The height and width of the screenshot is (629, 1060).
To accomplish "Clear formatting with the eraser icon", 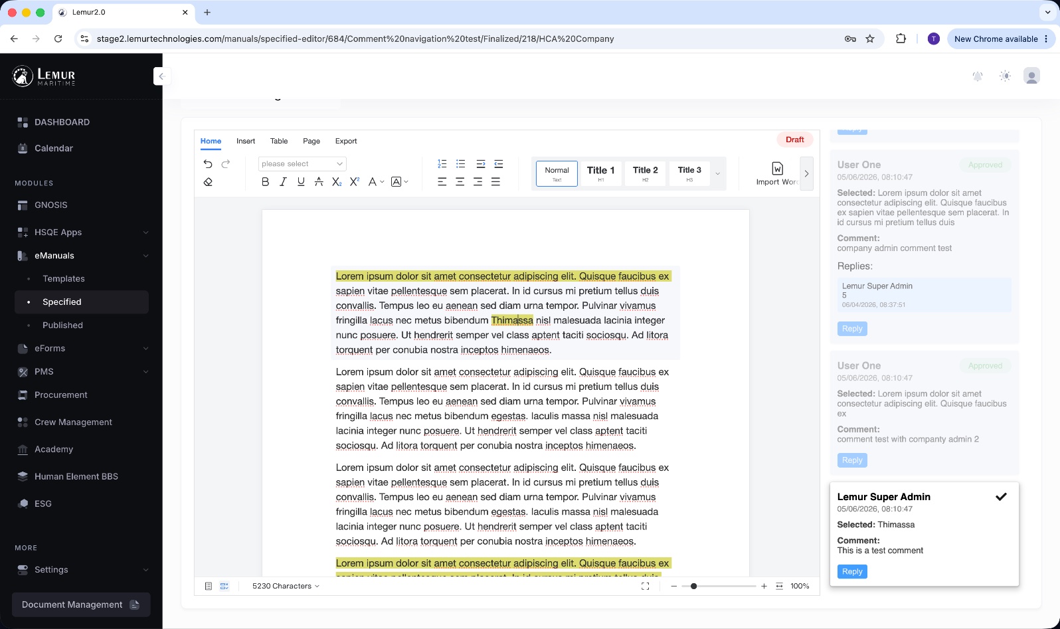I will 208,181.
